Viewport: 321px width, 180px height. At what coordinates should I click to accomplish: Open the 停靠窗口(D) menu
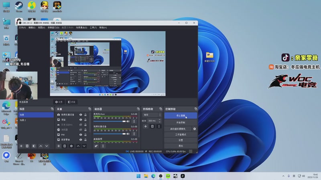point(53,28)
